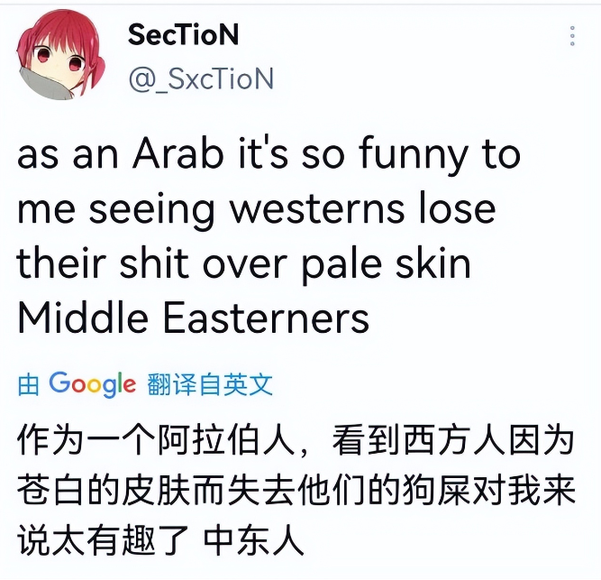Click the translated line starting 苍白的皮肤
This screenshot has width=601, height=580.
(296, 490)
